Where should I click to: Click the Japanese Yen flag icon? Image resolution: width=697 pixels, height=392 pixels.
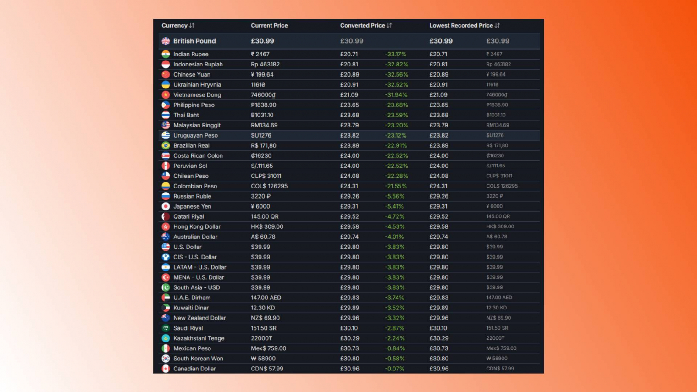coord(166,206)
